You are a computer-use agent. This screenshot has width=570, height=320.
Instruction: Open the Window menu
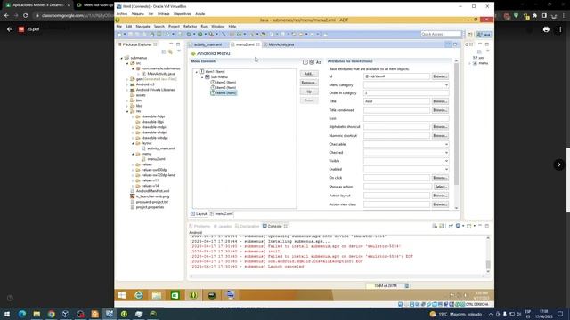pos(217,27)
